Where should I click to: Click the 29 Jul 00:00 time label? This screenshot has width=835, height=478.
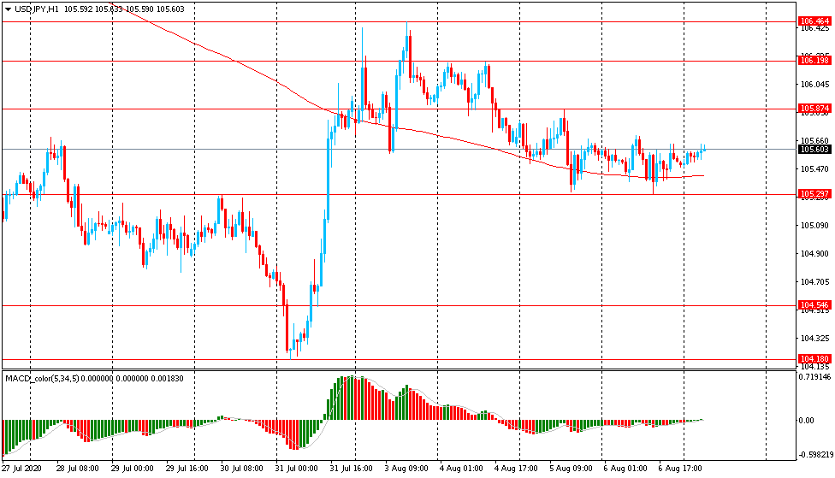(132, 469)
